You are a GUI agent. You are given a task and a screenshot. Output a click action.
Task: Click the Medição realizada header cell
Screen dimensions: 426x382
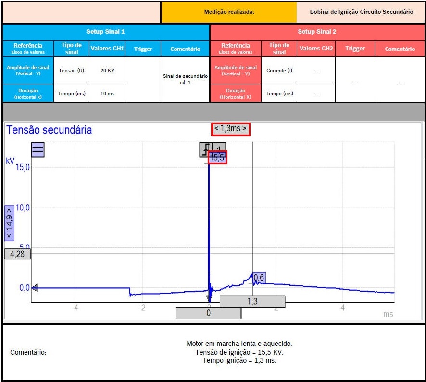point(229,12)
